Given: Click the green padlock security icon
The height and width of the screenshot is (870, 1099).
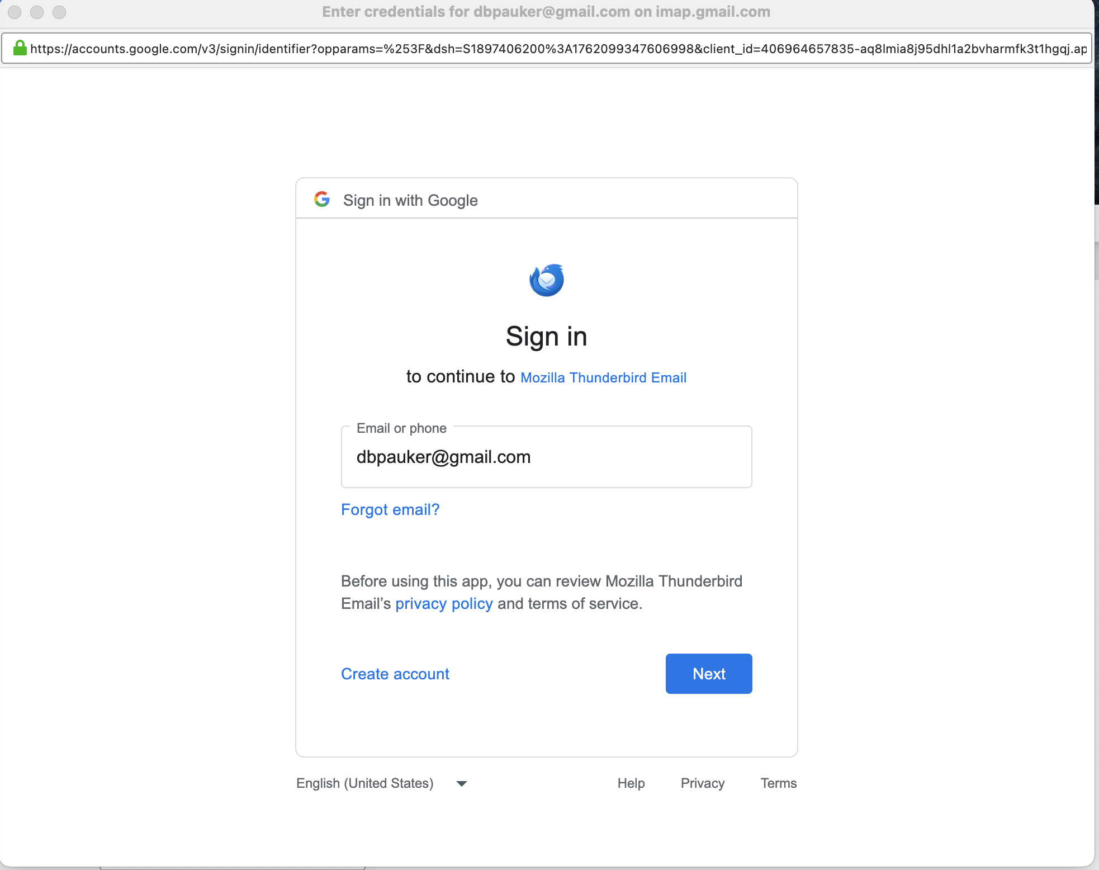Looking at the screenshot, I should 20,48.
